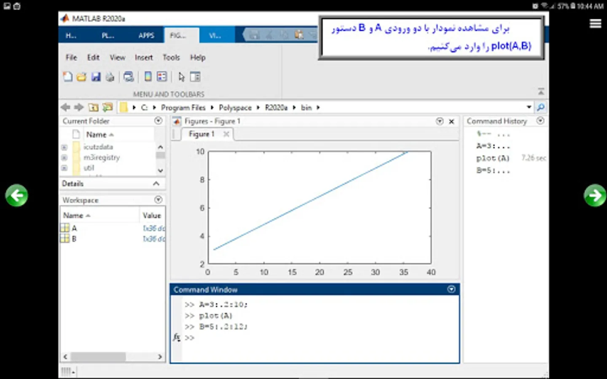Click the Insert Legend icon

(162, 77)
